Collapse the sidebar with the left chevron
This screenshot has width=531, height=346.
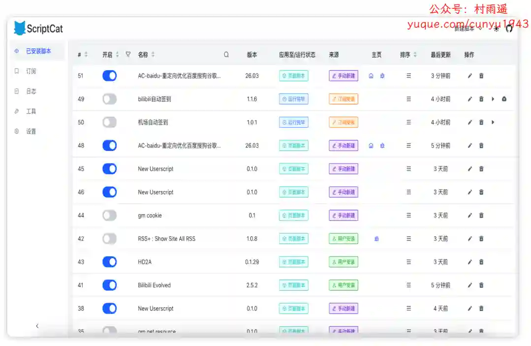(37, 326)
